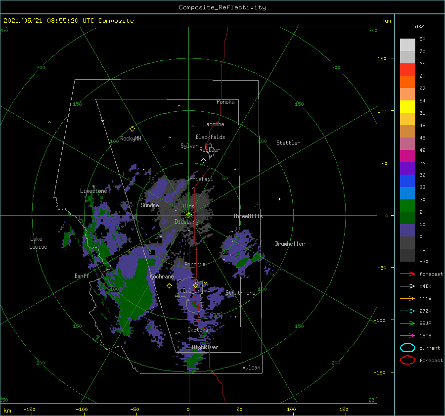This screenshot has width=445, height=416.
Task: Click the RockyMH label
Action: [x=131, y=139]
